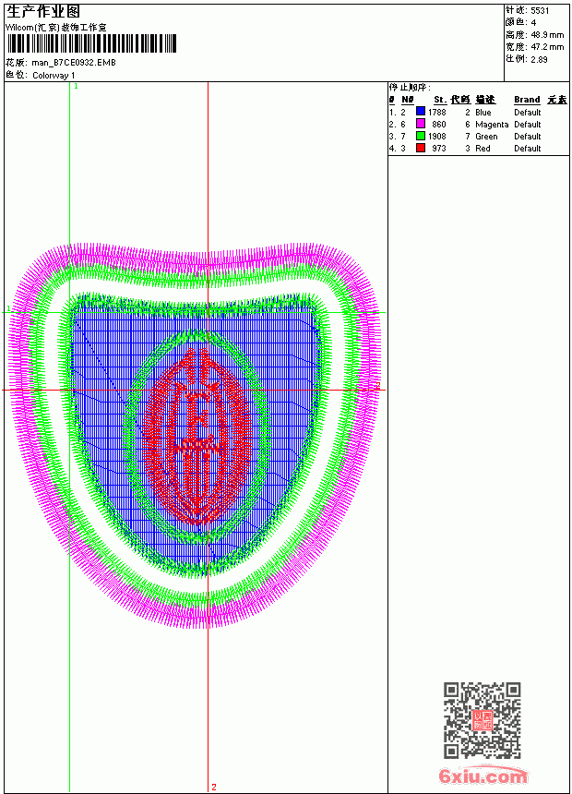Screen dimensions: 572x794
Task: Click the height value 48.9 mm
Action: click(547, 35)
